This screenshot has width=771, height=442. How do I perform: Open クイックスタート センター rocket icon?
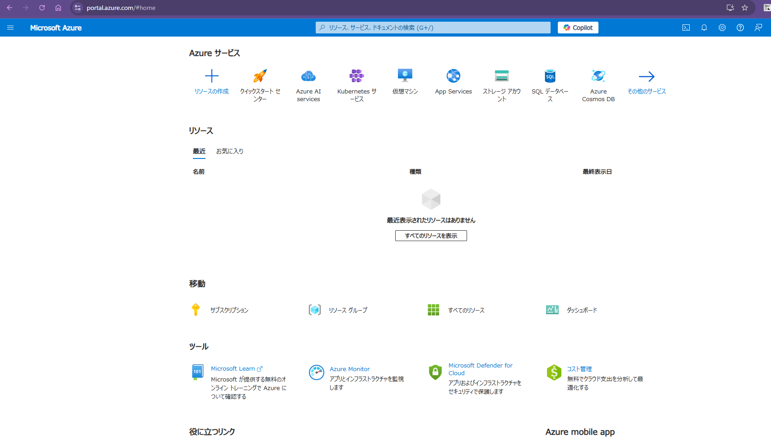coord(260,76)
